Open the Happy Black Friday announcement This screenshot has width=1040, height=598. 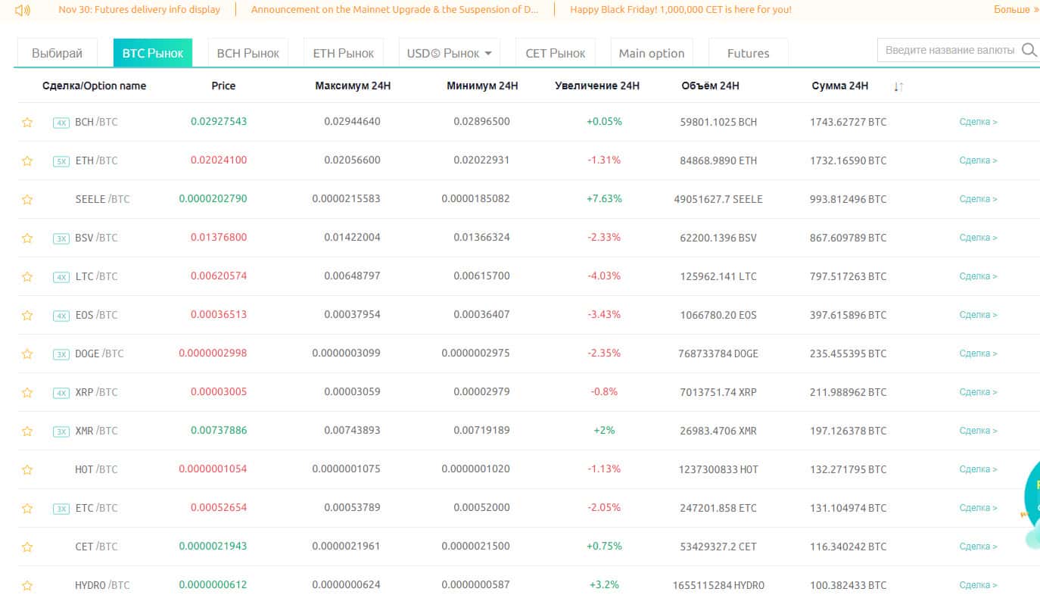tap(680, 10)
